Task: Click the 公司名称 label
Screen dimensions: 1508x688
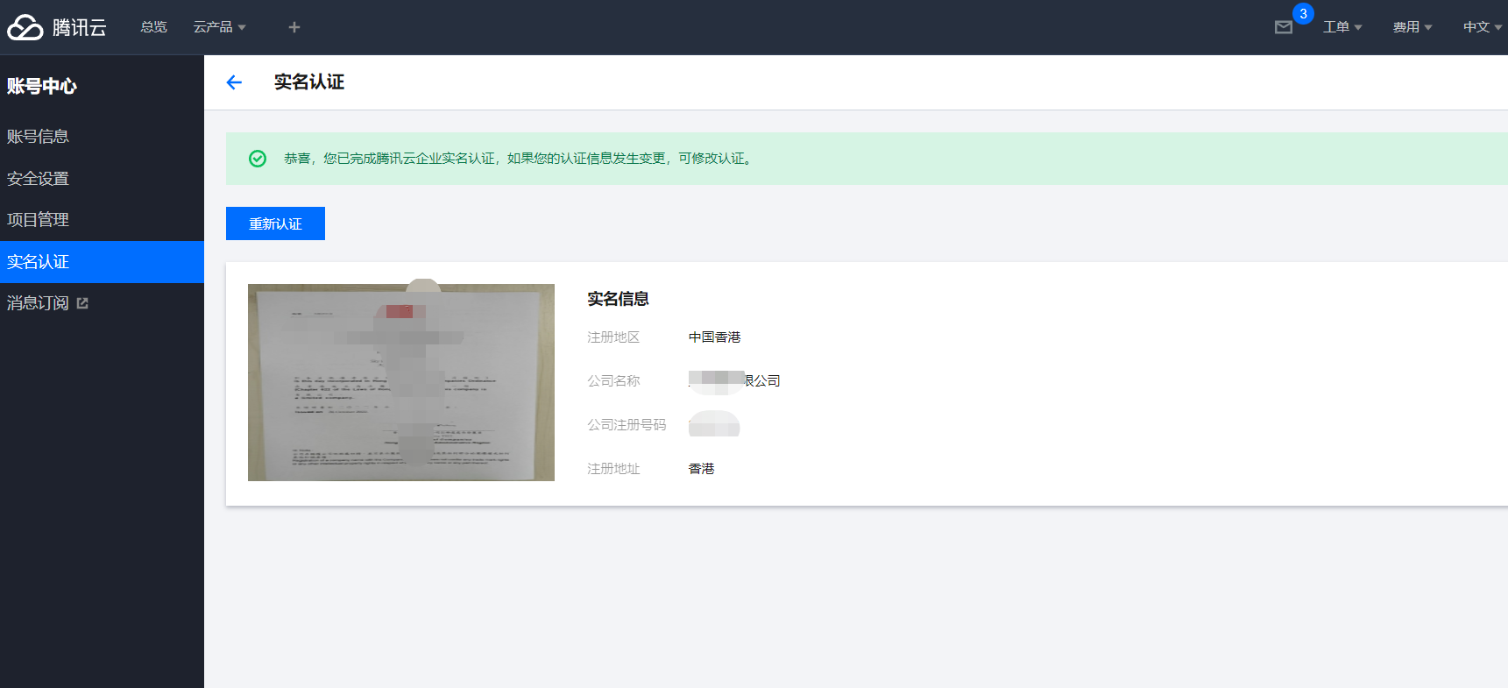Action: coord(613,381)
